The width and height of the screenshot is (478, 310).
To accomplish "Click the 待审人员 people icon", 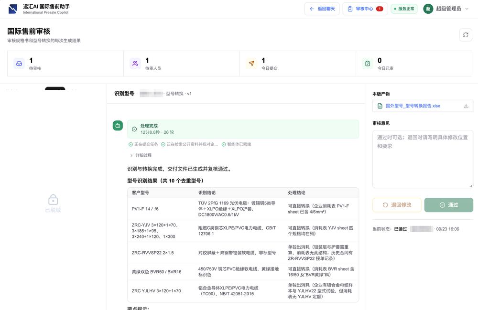I will tap(135, 64).
